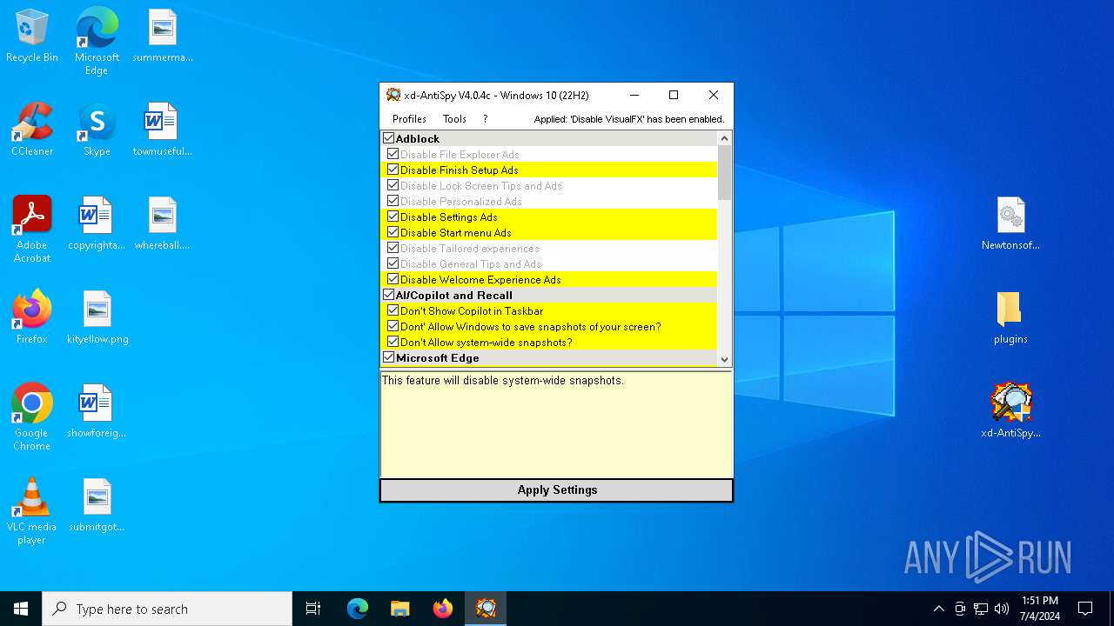The height and width of the screenshot is (626, 1114).
Task: Click the settings list scroll-down arrow
Action: (x=724, y=359)
